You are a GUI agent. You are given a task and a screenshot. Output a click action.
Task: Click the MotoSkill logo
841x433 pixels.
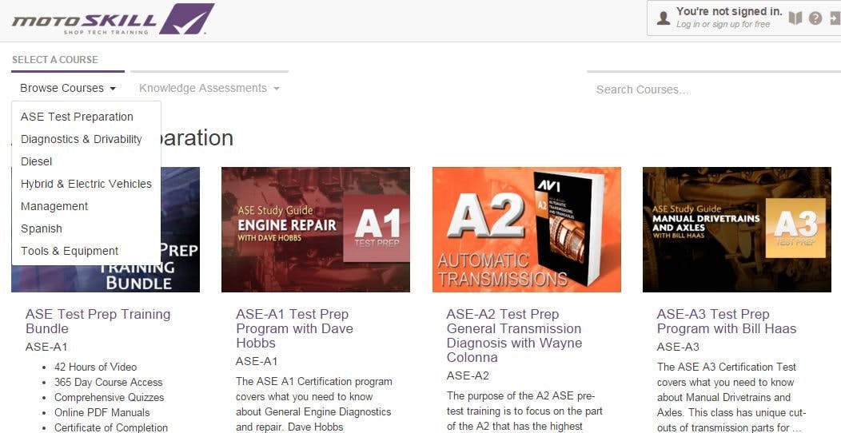point(113,19)
